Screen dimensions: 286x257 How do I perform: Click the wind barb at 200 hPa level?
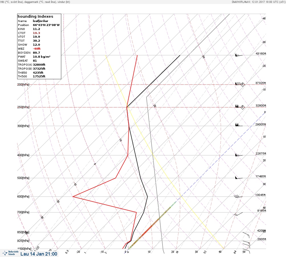tap(238, 84)
